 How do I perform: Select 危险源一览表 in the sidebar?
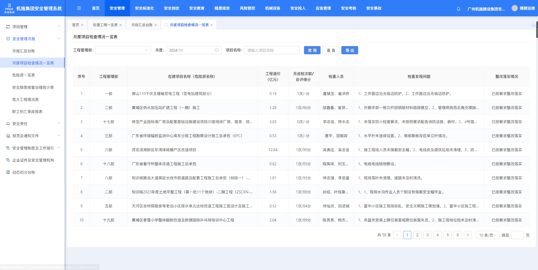pos(24,75)
